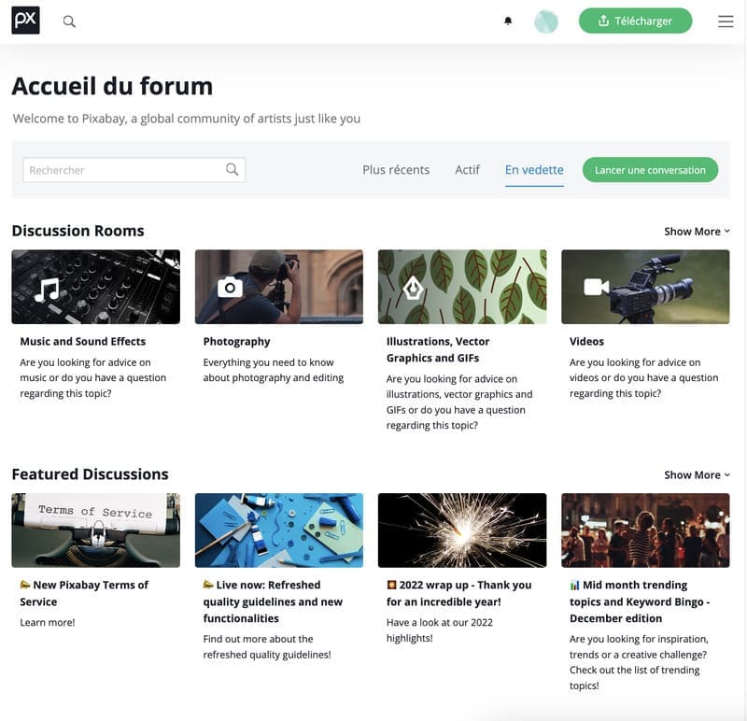The image size is (747, 721).
Task: Open notifications with the bell icon
Action: point(507,21)
